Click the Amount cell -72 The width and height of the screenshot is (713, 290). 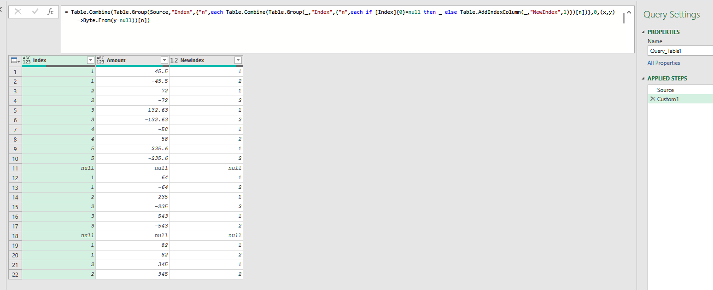pos(132,100)
